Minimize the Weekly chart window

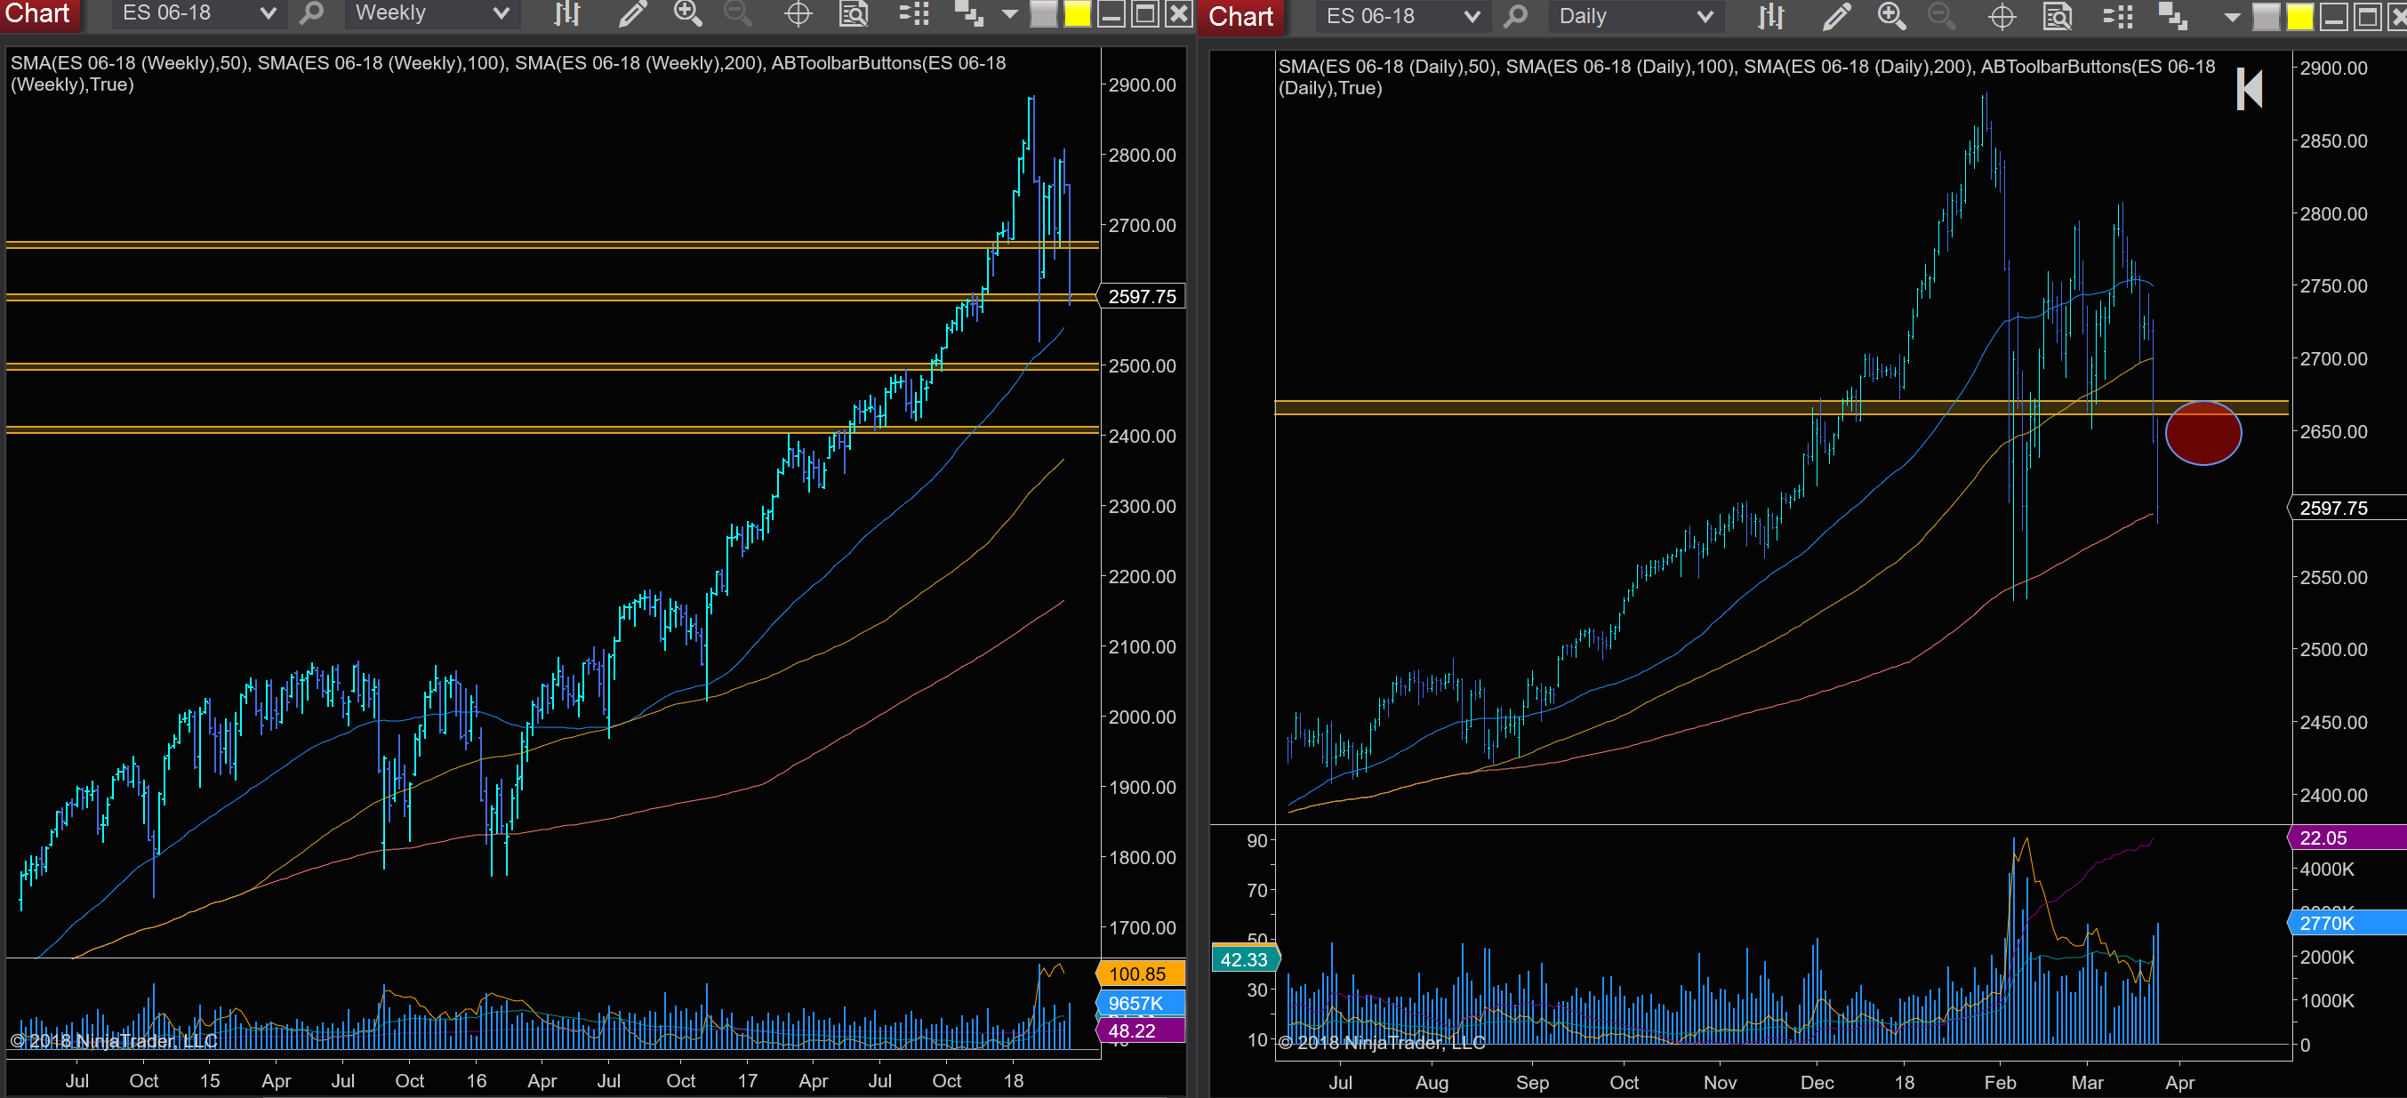pos(1111,13)
